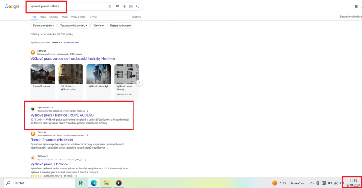Open the Google apps grid icon
The width and height of the screenshot is (362, 188).
point(356,7)
